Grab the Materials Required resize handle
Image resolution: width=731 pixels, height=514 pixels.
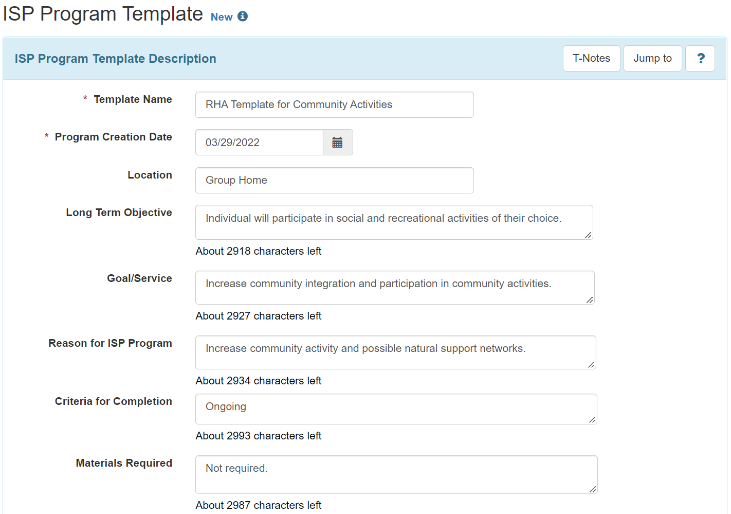593,489
